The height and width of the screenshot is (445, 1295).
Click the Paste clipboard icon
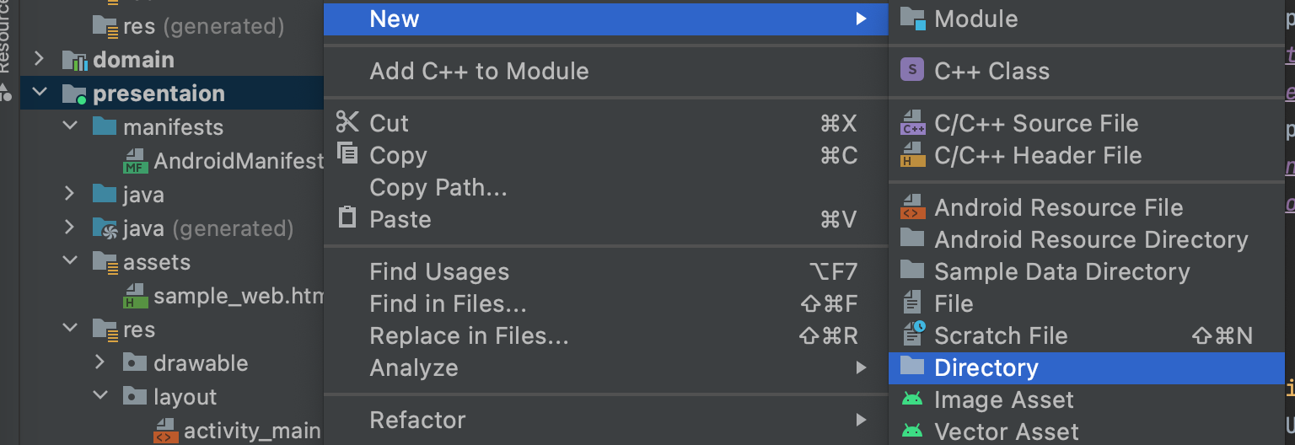coord(347,217)
